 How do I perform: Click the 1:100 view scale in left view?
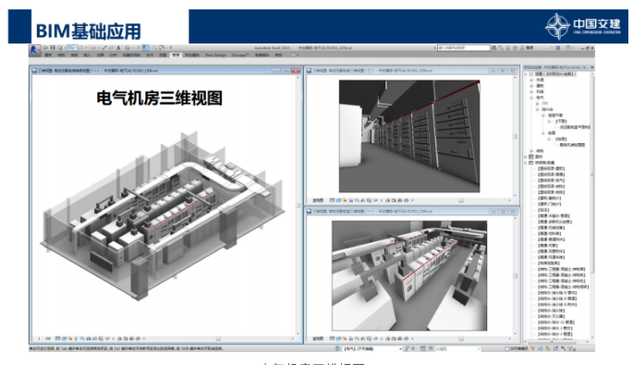coord(44,338)
